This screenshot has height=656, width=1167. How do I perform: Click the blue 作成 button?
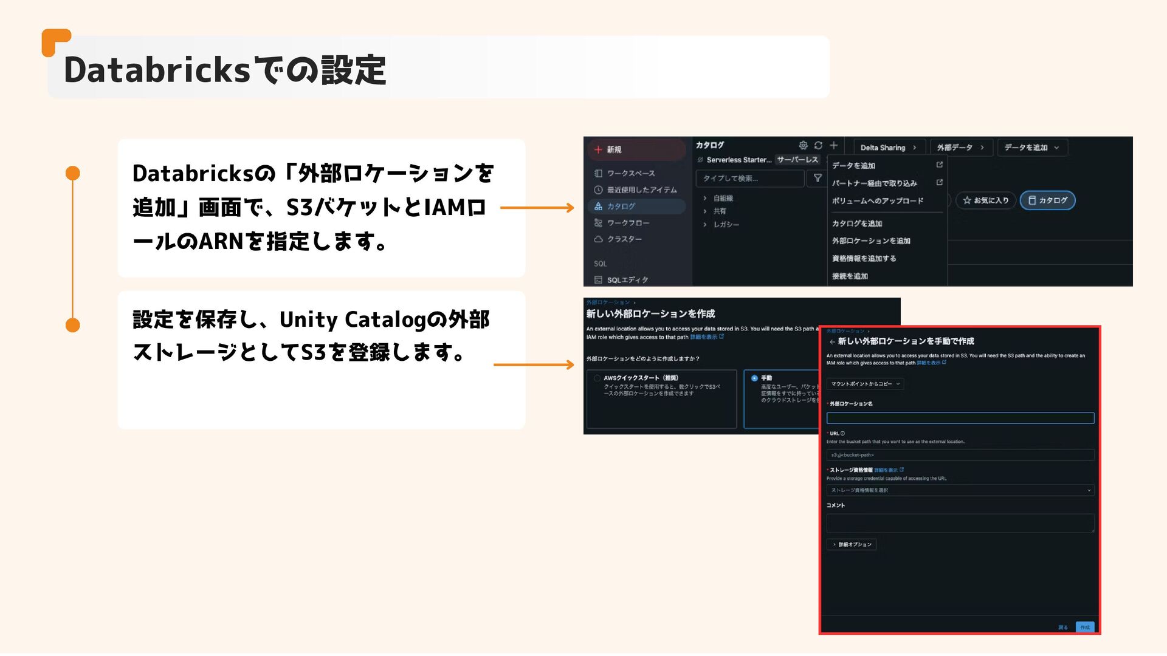coord(1084,627)
